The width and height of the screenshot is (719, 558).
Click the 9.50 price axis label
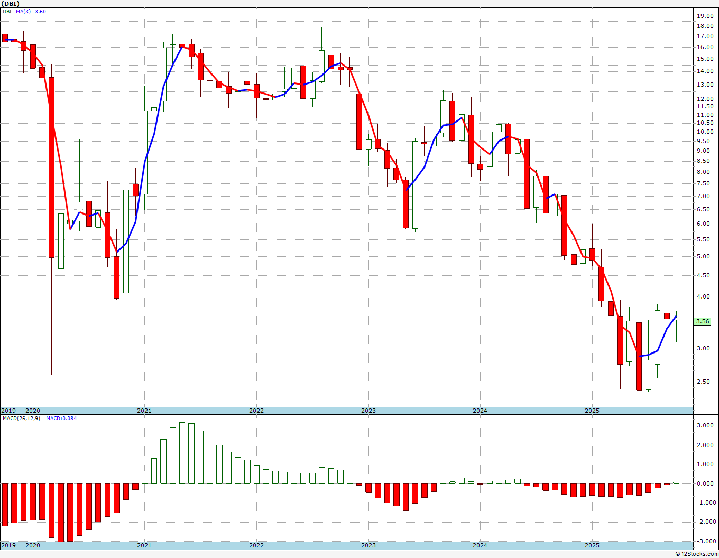(x=704, y=141)
